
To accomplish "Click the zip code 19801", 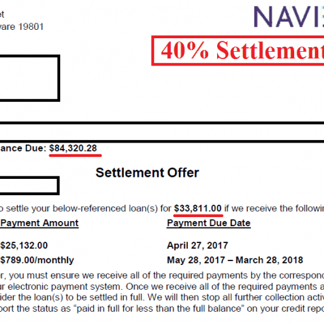I will 31,27.
